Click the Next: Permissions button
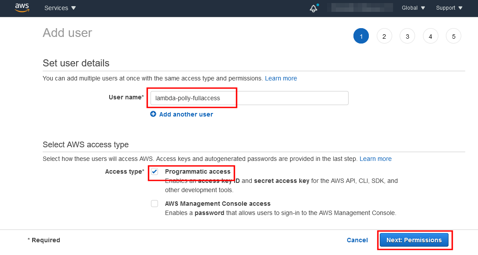478x255 pixels. (414, 240)
